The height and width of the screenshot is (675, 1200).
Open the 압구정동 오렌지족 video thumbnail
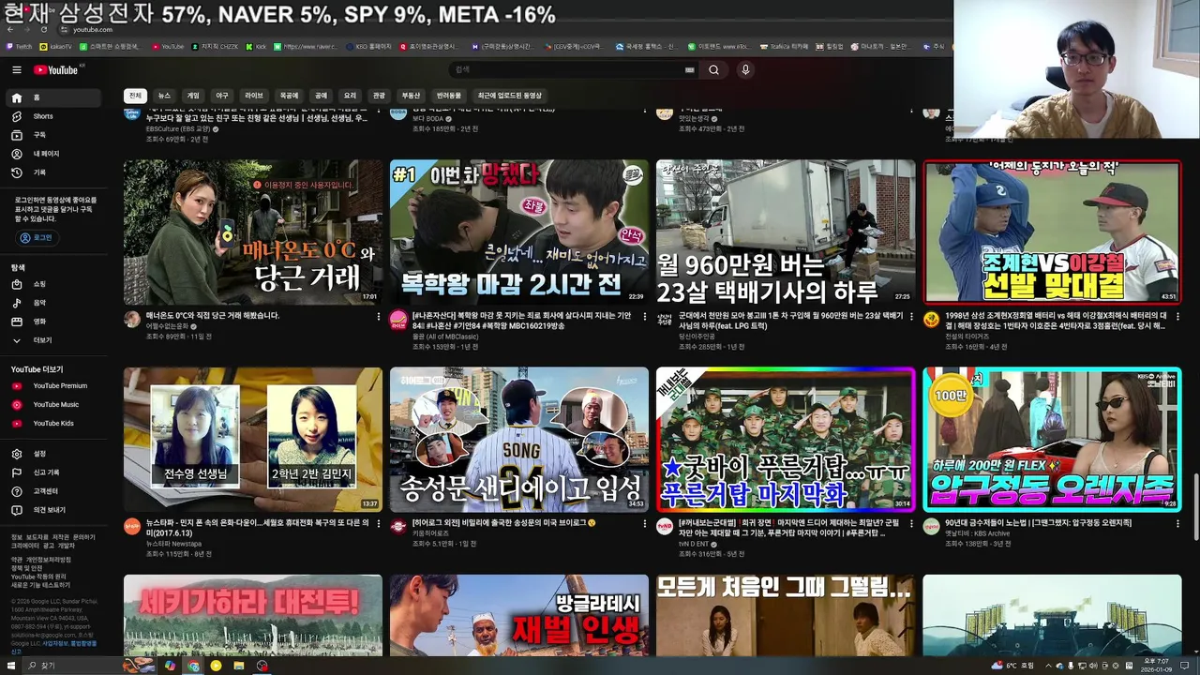[x=1052, y=440]
